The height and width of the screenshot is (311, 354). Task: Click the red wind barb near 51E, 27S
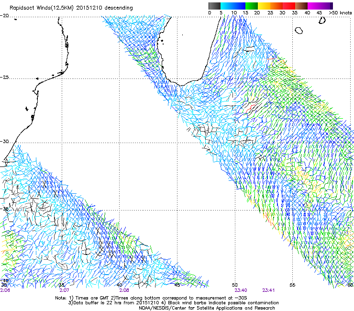pyautogui.click(x=250, y=109)
